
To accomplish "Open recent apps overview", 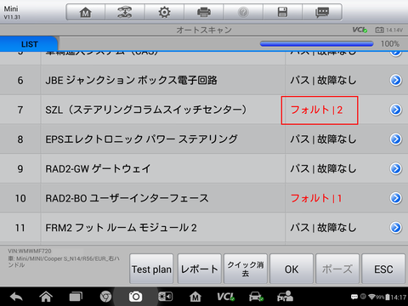I will tap(76, 297).
